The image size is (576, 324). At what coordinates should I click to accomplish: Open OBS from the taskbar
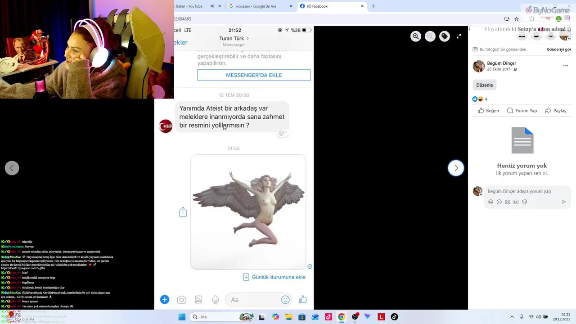(355, 317)
